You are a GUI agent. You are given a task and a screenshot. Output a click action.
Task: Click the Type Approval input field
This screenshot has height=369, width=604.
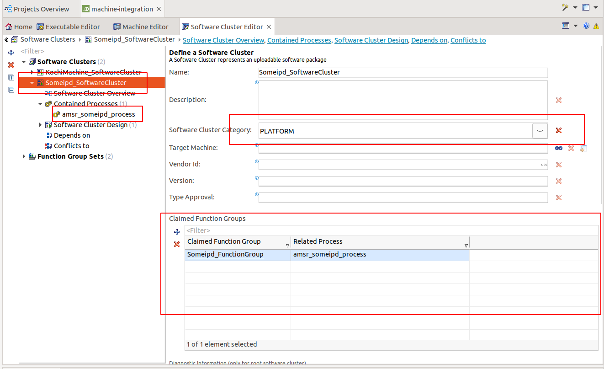click(403, 198)
